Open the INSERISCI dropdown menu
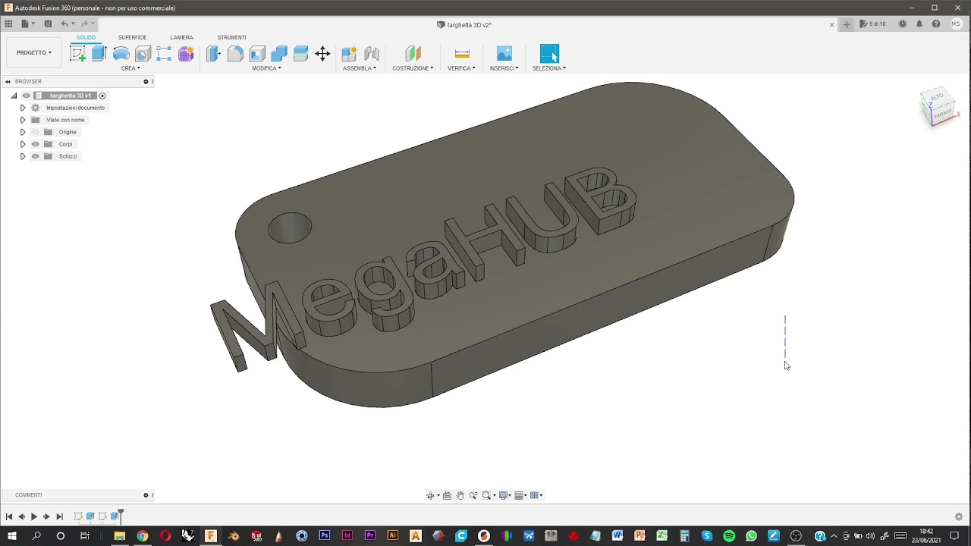971x546 pixels. tap(504, 68)
